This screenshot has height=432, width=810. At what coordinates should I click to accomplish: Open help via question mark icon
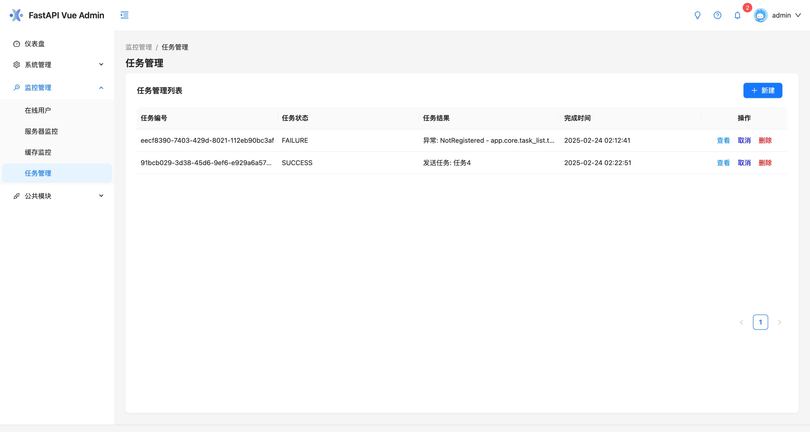[x=717, y=15]
